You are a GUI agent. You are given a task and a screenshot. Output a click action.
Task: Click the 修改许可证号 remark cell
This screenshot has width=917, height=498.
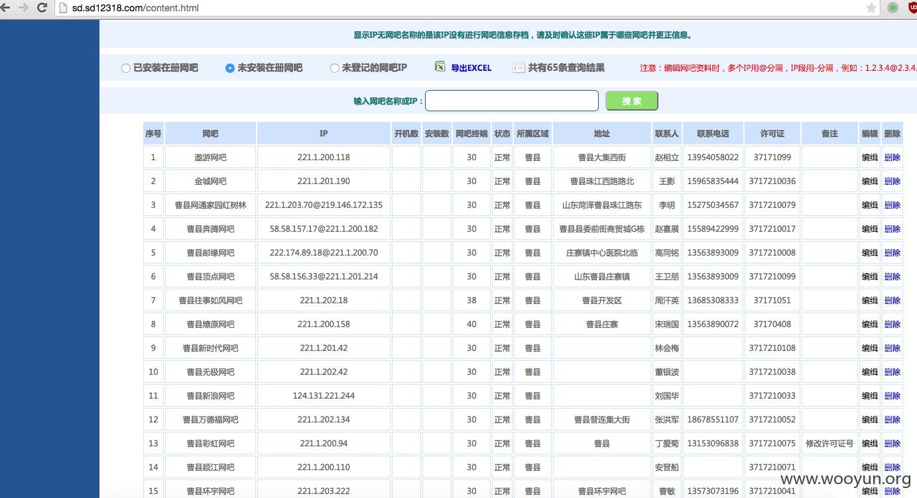829,444
